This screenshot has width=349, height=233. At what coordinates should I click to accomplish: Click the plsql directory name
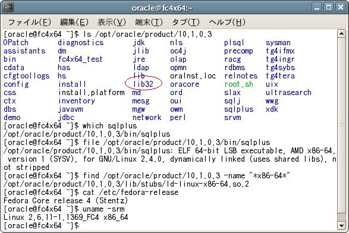[x=234, y=43]
